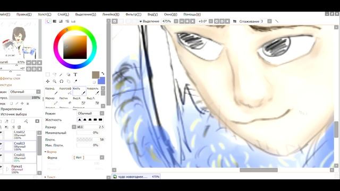
Task: Open the Вид menu
Action: click(152, 14)
